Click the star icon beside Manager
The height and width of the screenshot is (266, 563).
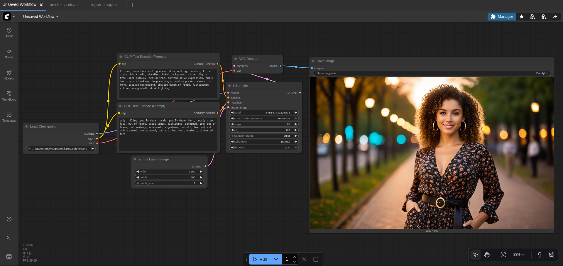522,17
